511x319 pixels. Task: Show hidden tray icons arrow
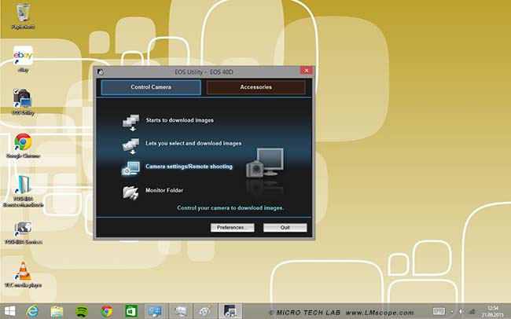(x=452, y=312)
